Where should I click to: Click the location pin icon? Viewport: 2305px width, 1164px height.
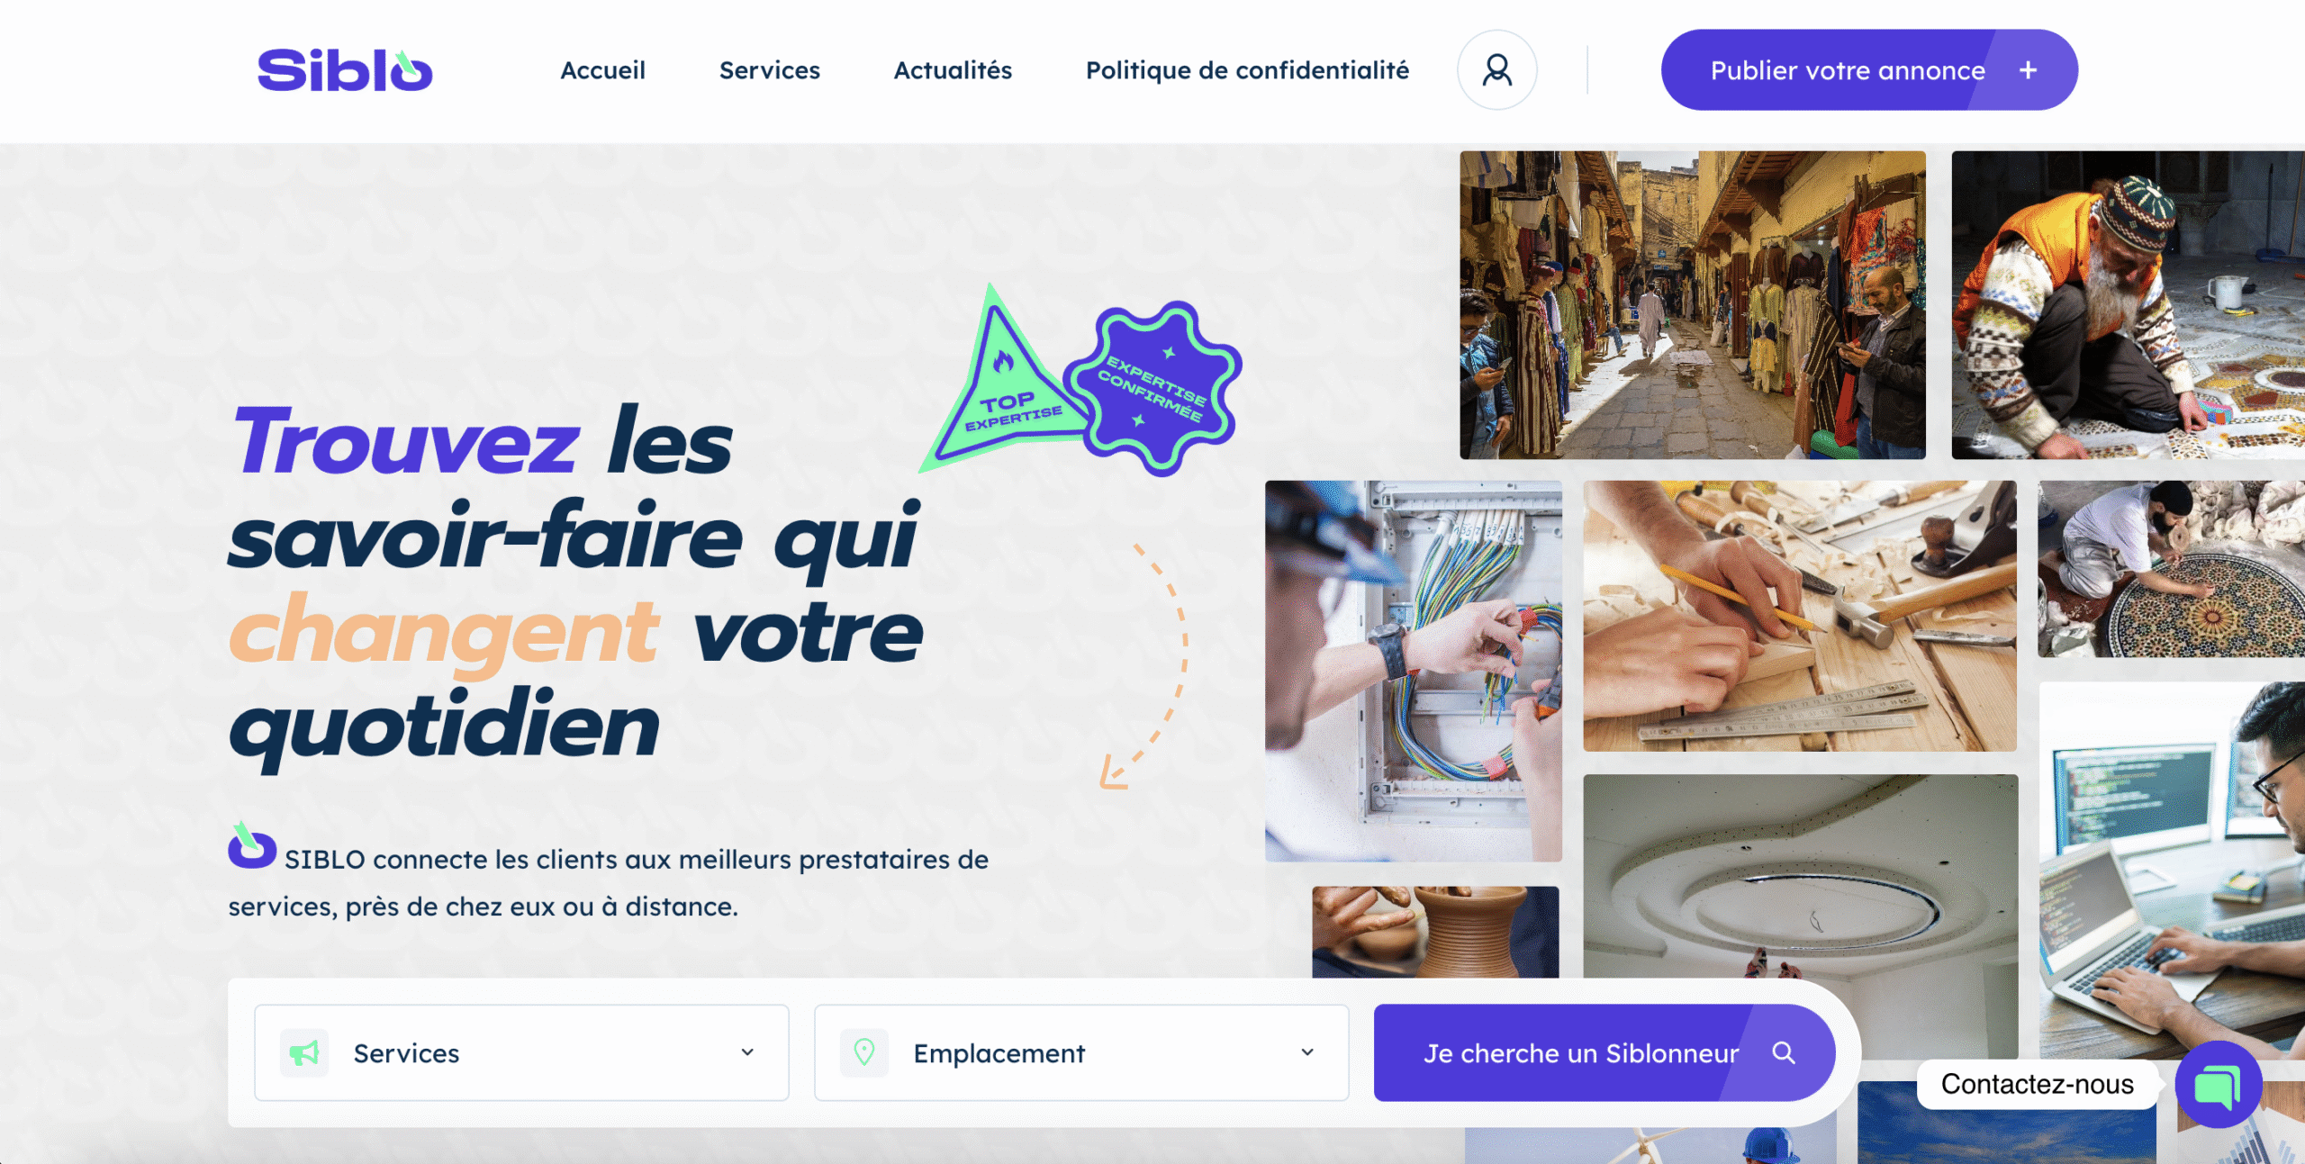pos(864,1052)
